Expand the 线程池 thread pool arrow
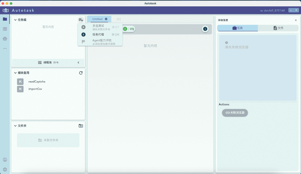The image size is (301, 174). [78, 62]
